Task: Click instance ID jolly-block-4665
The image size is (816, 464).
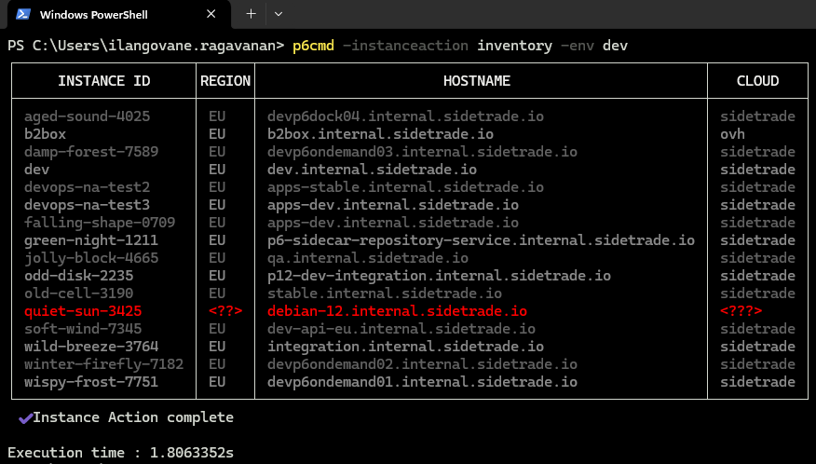Action: coord(91,258)
